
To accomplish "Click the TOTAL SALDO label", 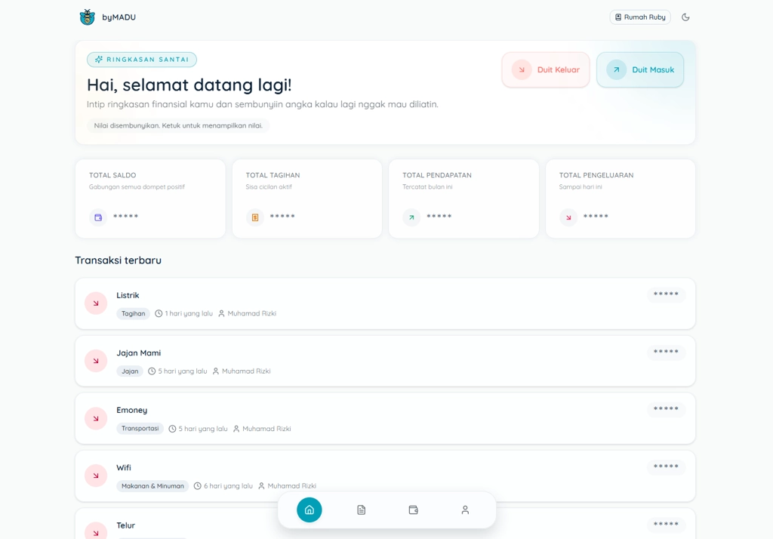I will tap(112, 175).
